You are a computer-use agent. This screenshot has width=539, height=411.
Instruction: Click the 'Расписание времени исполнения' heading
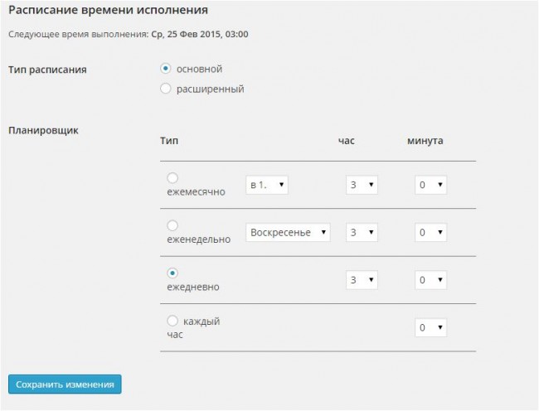coord(108,11)
